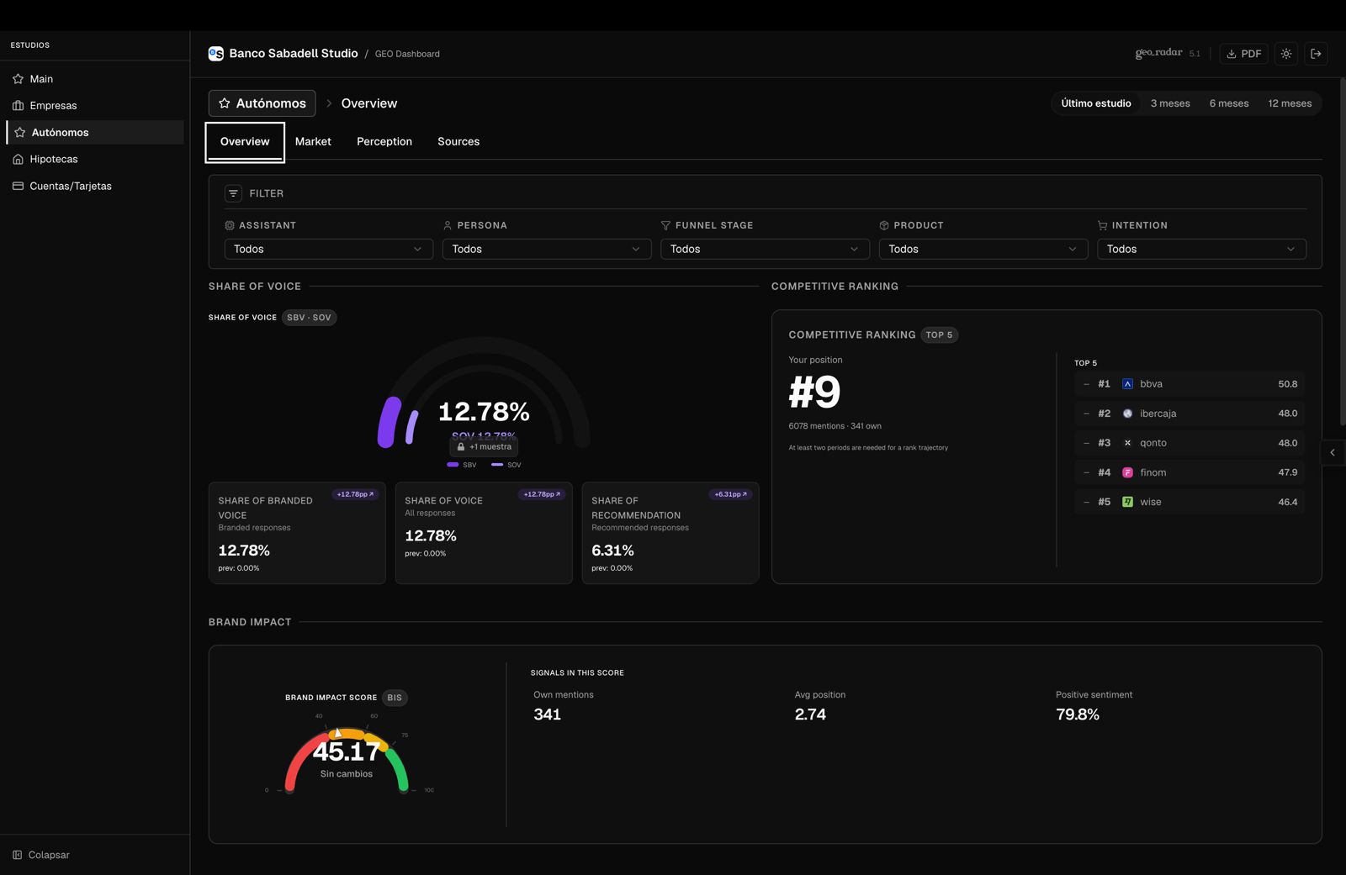This screenshot has height=875, width=1346.
Task: Select the 3 meses time range
Action: click(1169, 103)
